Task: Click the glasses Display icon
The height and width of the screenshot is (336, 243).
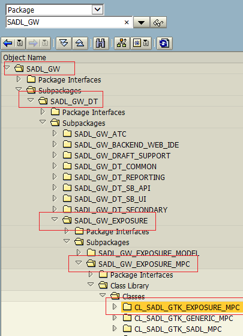Action: (x=158, y=22)
